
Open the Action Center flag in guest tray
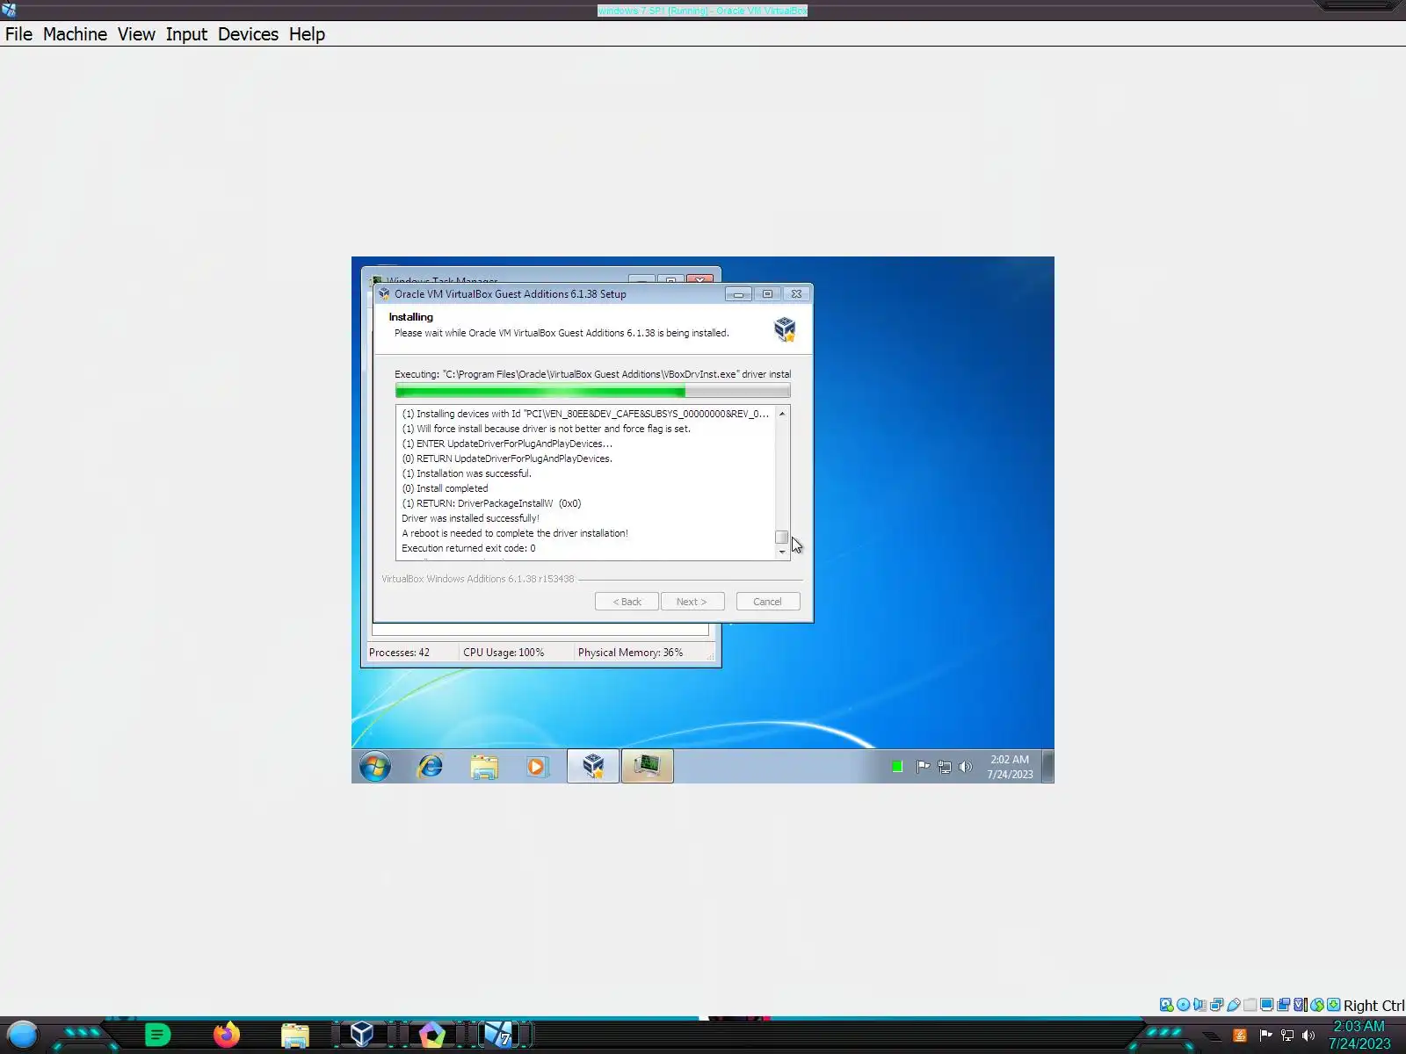pyautogui.click(x=923, y=767)
